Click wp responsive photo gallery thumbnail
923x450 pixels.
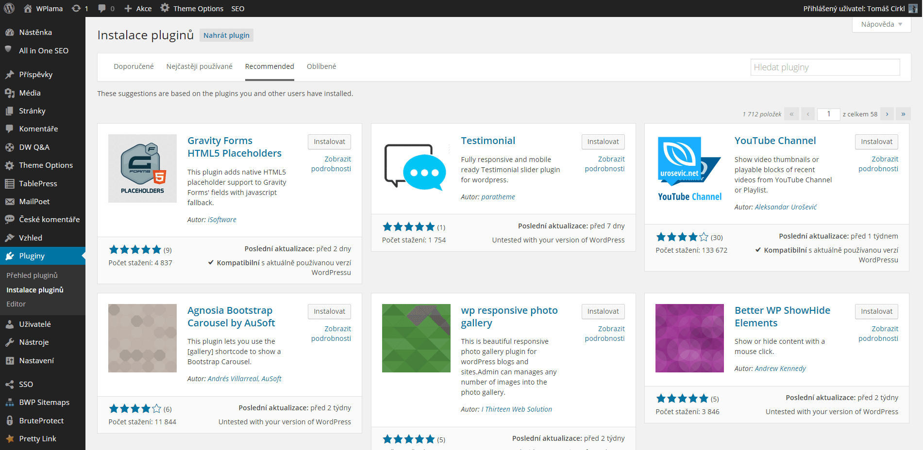[x=416, y=338]
